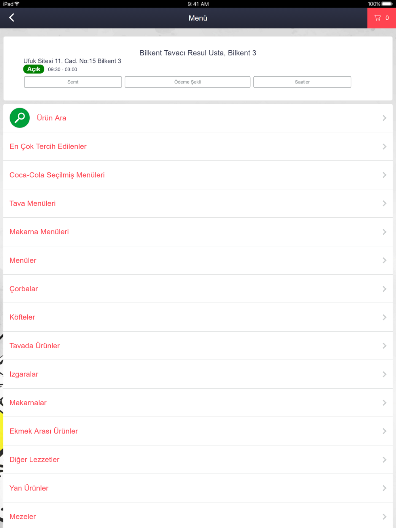Image resolution: width=396 pixels, height=528 pixels.
Task: Select the Tava Menüleri category
Action: tap(198, 203)
